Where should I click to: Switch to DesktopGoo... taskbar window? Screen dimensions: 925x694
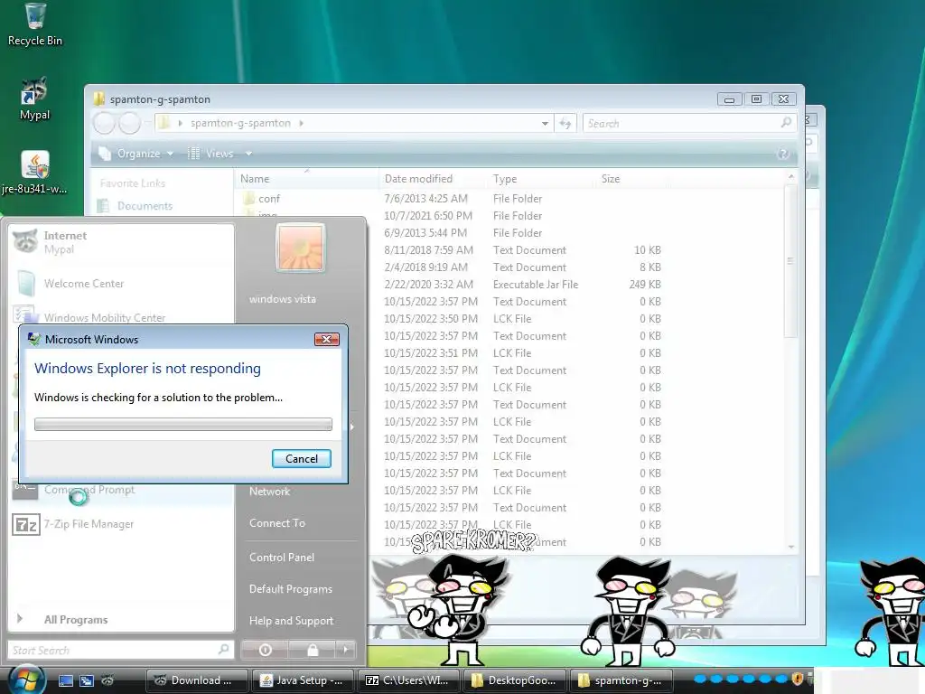tap(514, 680)
